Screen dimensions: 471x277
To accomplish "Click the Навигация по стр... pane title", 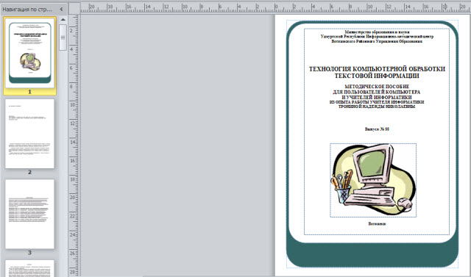I will coord(27,10).
